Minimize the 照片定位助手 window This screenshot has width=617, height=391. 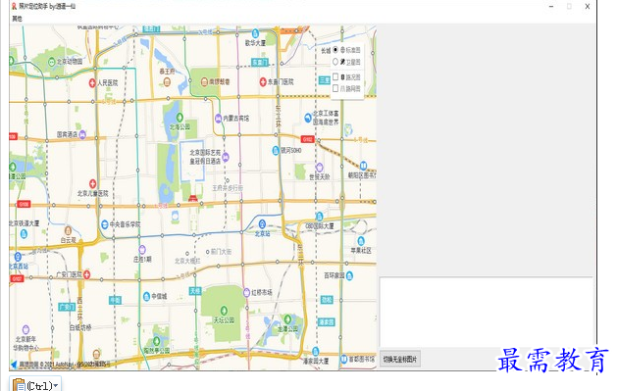point(551,6)
